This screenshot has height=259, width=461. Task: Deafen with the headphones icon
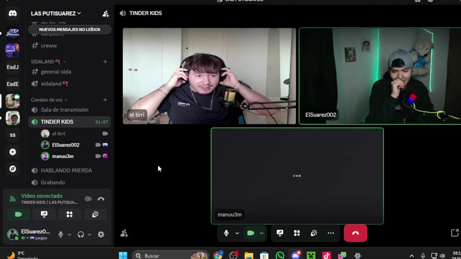81,234
